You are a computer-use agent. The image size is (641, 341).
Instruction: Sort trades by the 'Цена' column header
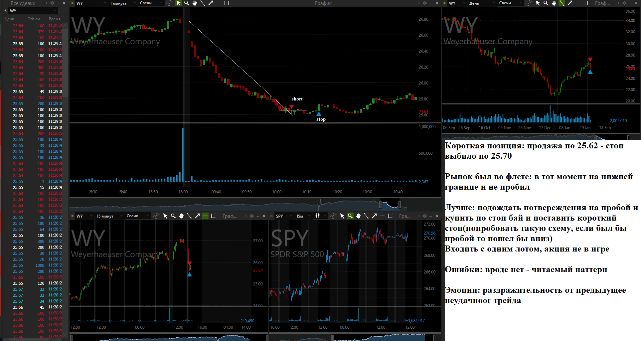point(9,19)
